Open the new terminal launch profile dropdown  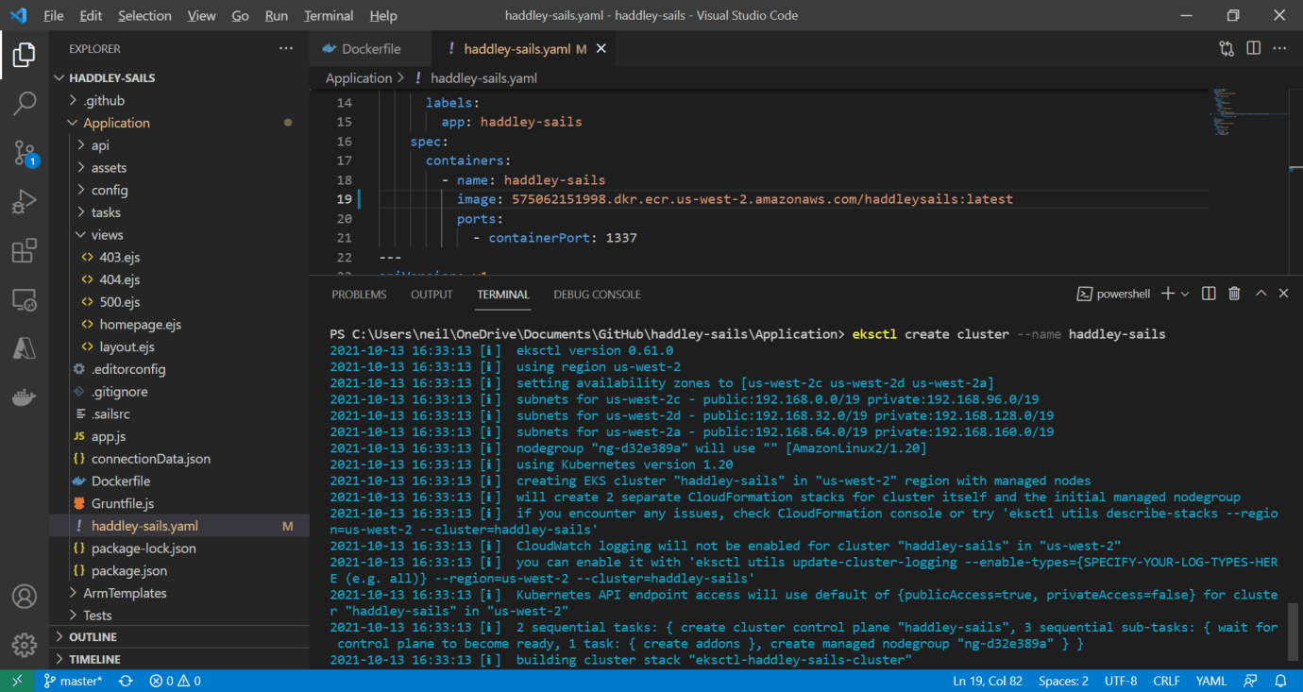1185,295
